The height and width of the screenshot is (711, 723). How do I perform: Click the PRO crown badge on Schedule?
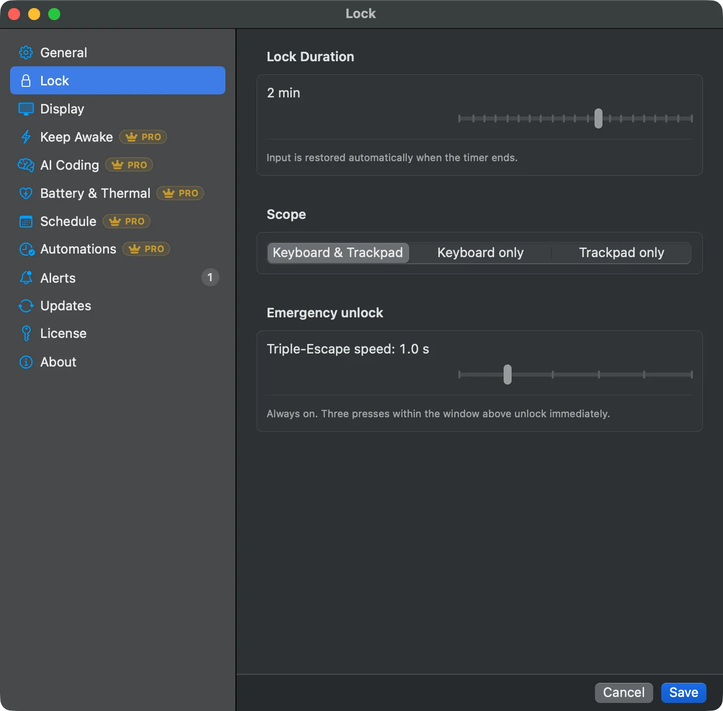pyautogui.click(x=127, y=221)
